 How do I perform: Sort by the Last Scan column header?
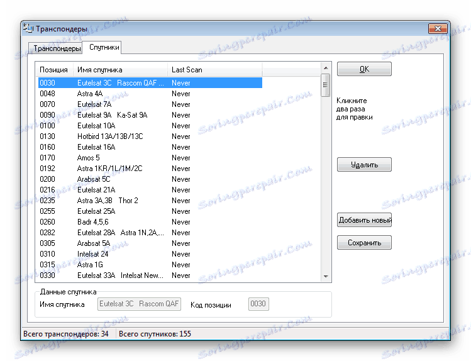click(215, 70)
